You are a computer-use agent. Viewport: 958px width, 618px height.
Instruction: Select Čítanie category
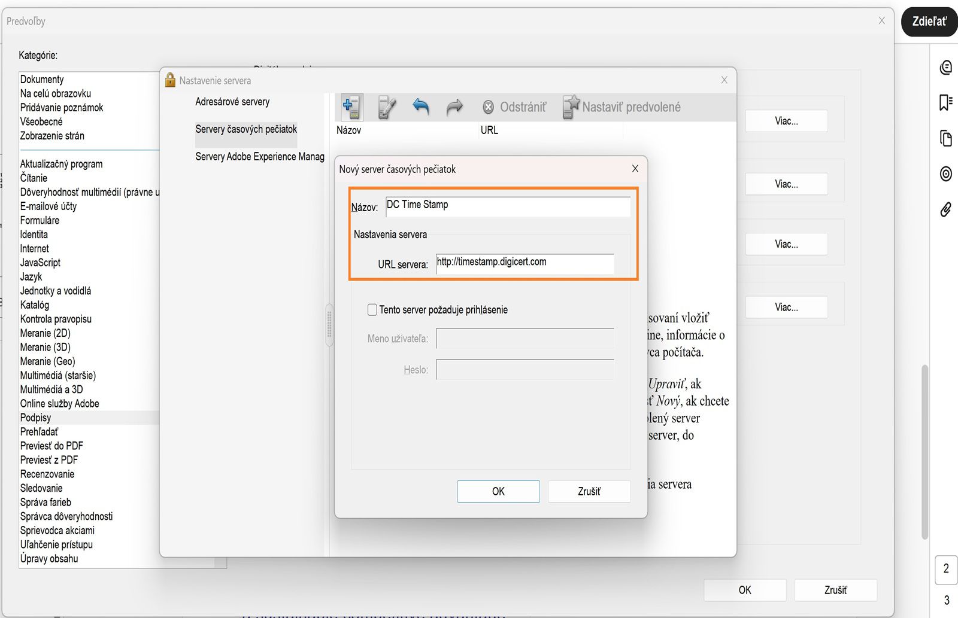click(x=34, y=178)
